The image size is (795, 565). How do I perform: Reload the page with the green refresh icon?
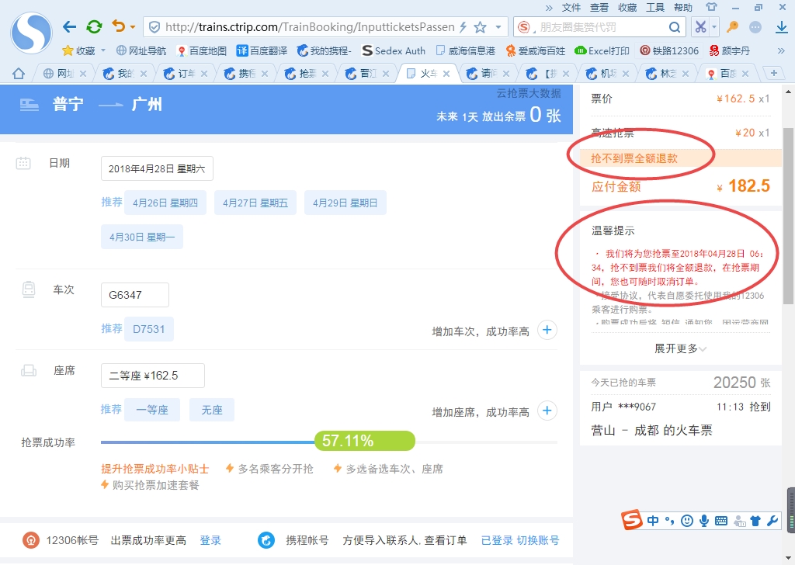point(94,27)
